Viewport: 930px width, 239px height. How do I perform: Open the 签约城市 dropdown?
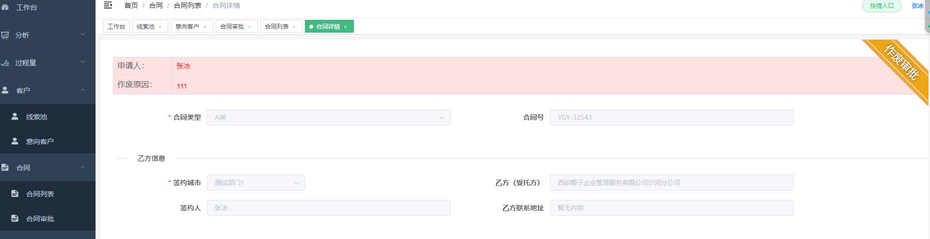tap(256, 183)
